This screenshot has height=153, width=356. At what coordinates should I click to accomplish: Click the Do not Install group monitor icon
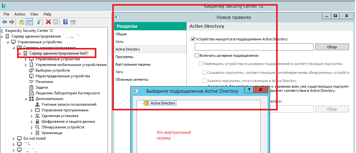pos(19,138)
